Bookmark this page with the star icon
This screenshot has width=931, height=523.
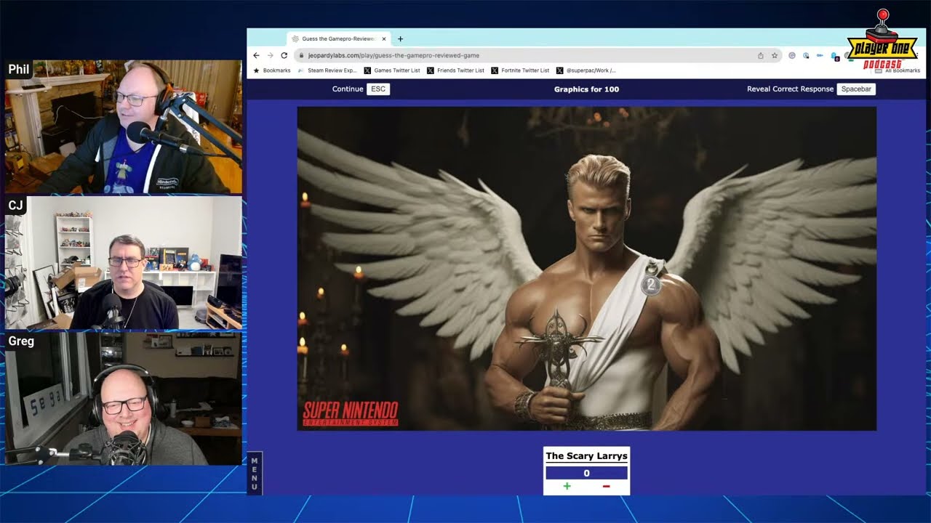pos(775,55)
